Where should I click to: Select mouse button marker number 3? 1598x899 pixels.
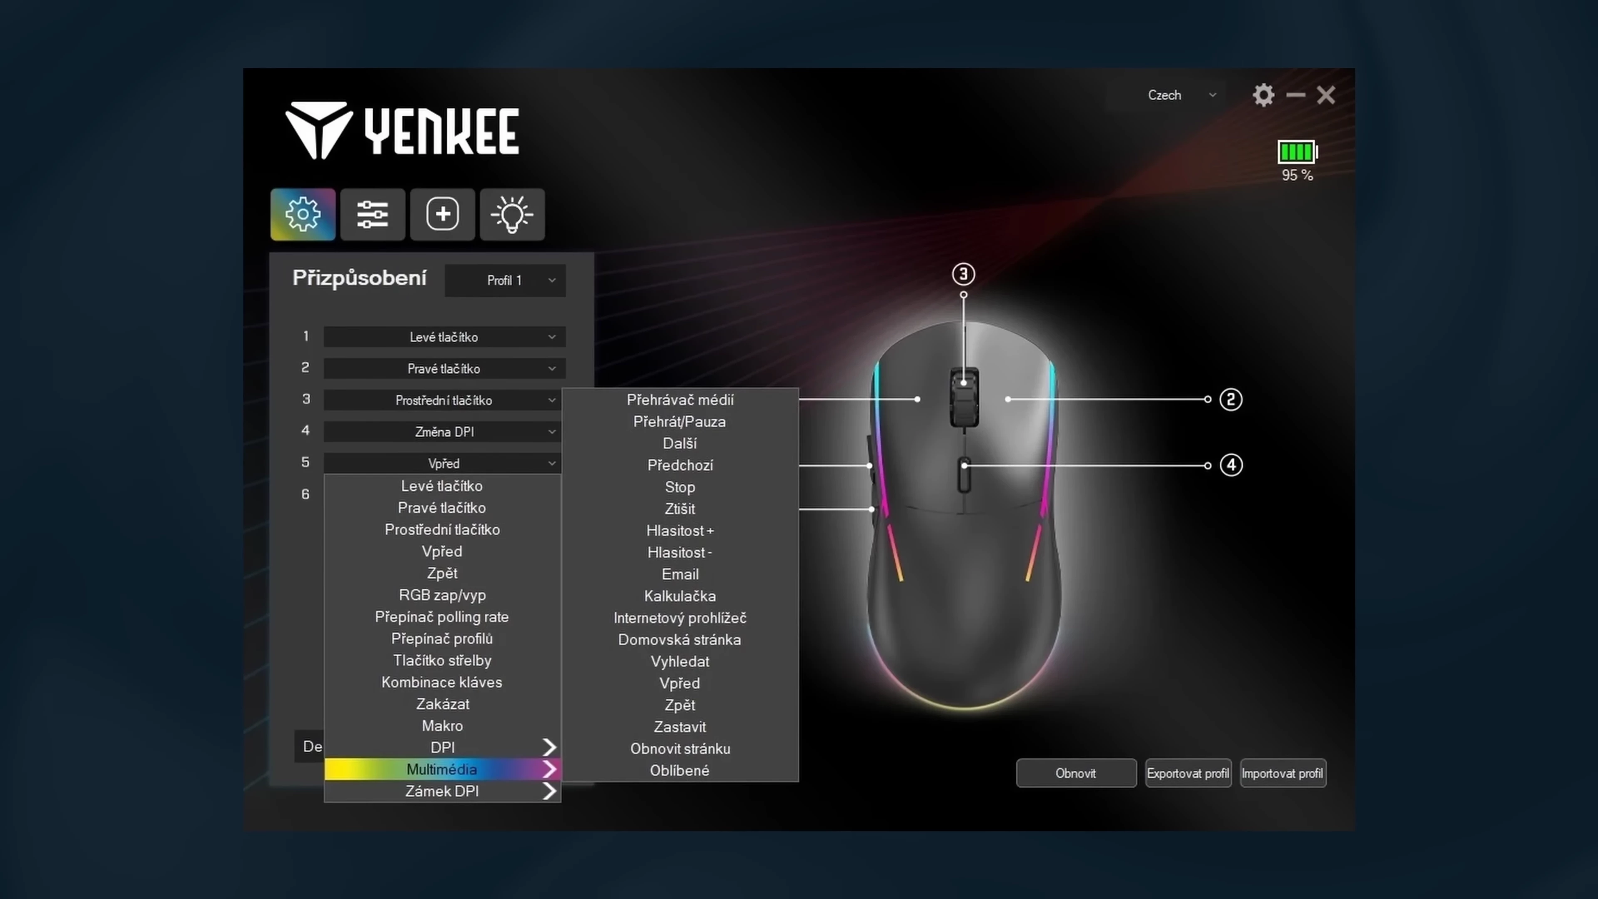[x=963, y=273]
